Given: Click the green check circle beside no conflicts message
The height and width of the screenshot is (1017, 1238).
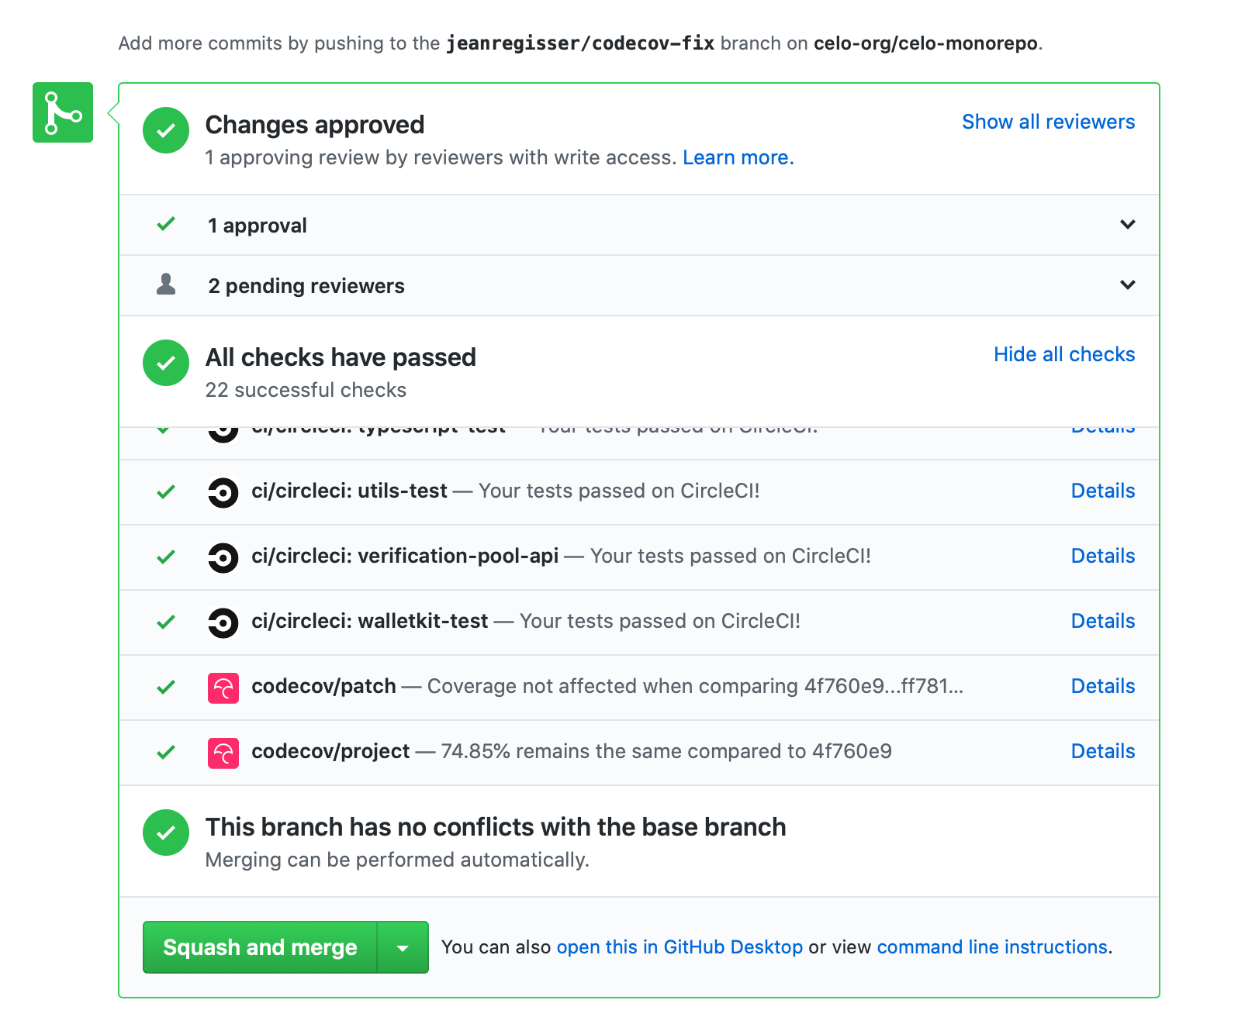Looking at the screenshot, I should click(x=166, y=833).
